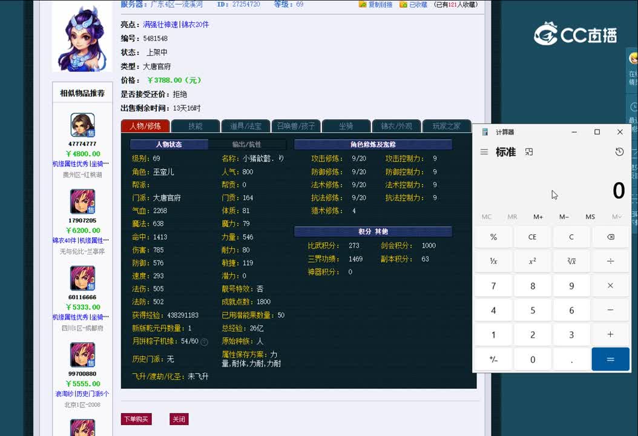Image resolution: width=638 pixels, height=436 pixels.
Task: Select the 人物/修炼 tab
Action: coord(145,126)
